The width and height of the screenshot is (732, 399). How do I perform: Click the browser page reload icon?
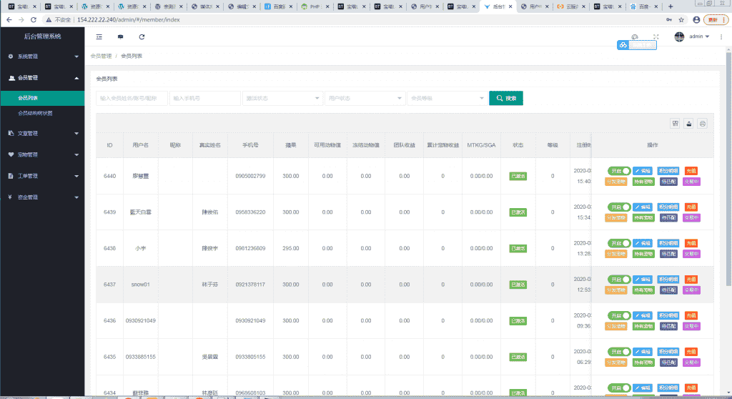[34, 19]
